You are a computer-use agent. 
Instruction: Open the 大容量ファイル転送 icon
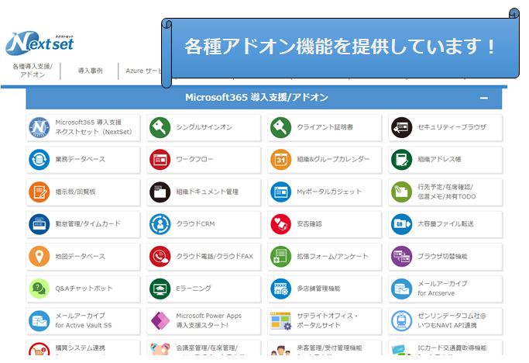click(401, 224)
